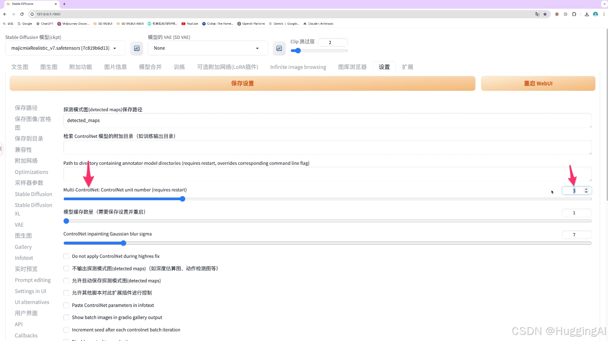The height and width of the screenshot is (341, 608).
Task: Enable Show batch images in gradio gallery output
Action: pyautogui.click(x=66, y=317)
